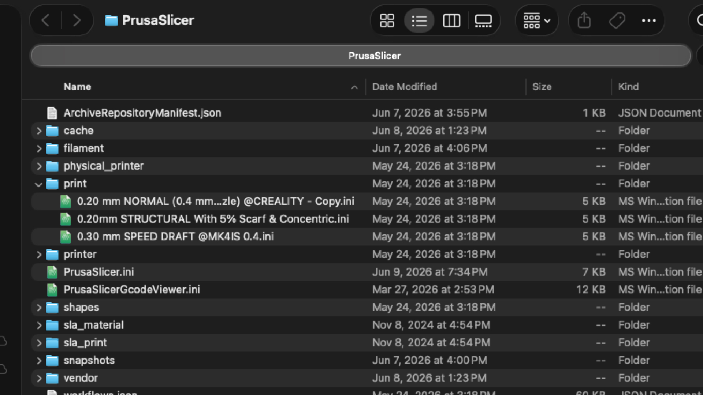The width and height of the screenshot is (703, 395).
Task: Click the sla_material folder icon
Action: coord(52,325)
